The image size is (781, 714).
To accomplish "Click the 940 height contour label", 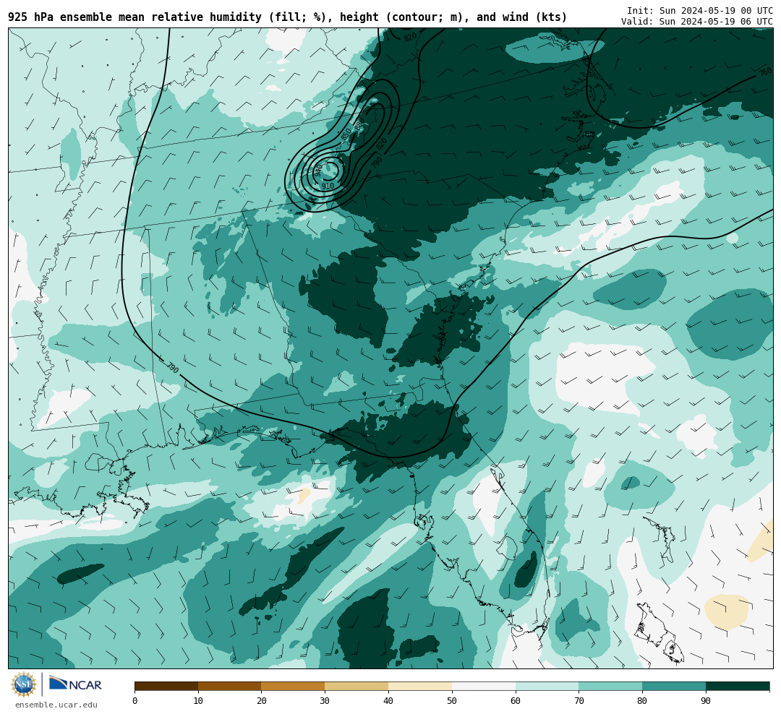I will (x=317, y=171).
